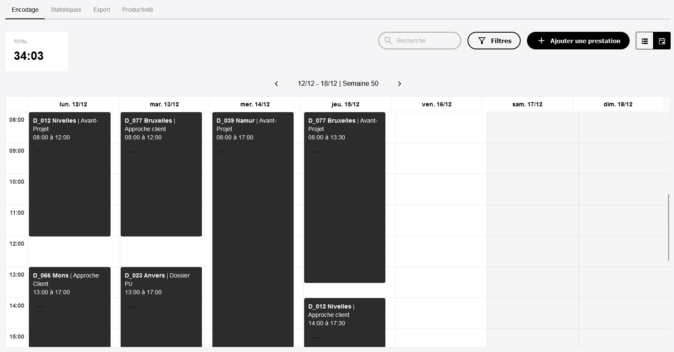The width and height of the screenshot is (674, 352).
Task: Click the search magnifier icon
Action: pos(388,41)
